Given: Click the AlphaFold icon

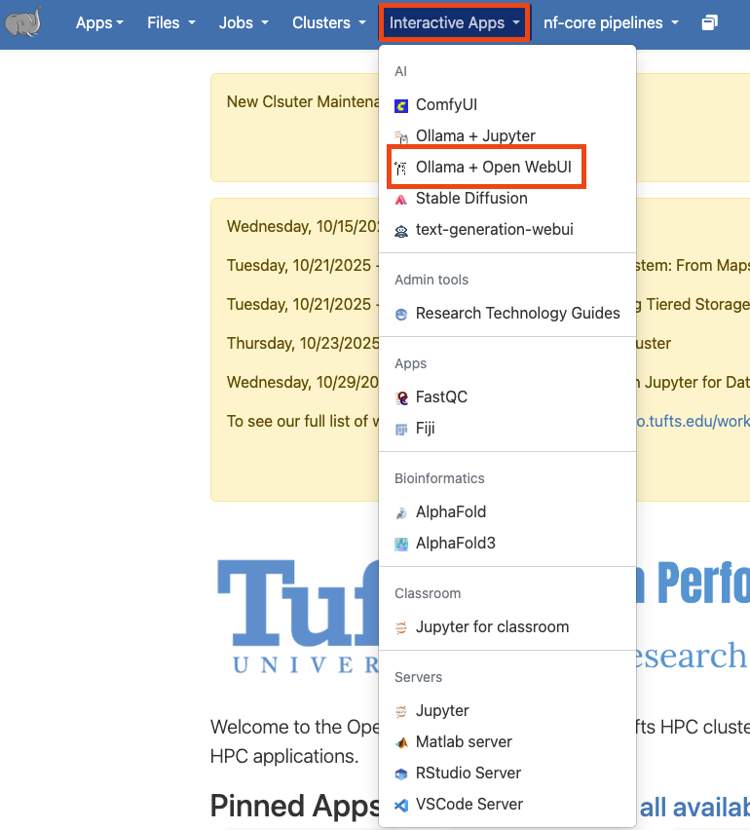Looking at the screenshot, I should (x=401, y=513).
